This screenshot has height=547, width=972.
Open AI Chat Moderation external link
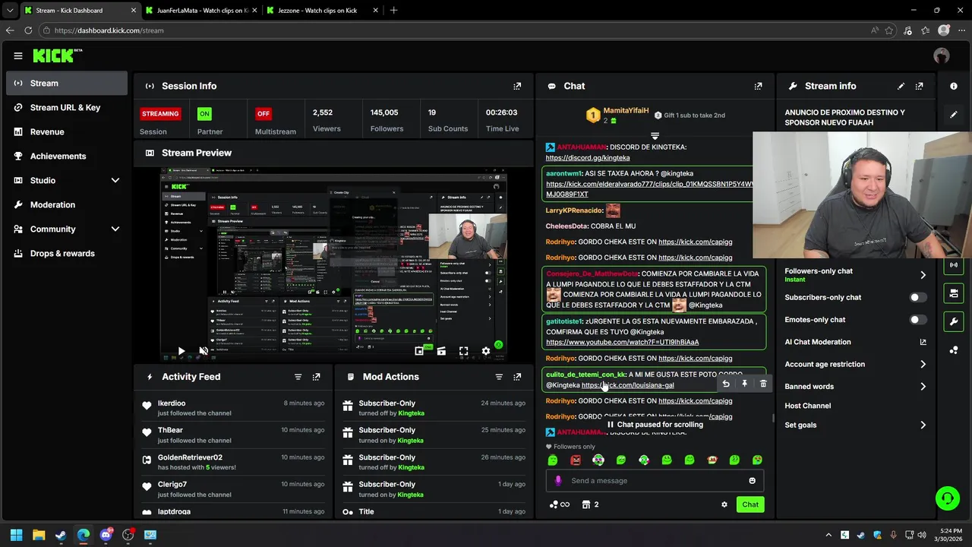[x=923, y=342]
